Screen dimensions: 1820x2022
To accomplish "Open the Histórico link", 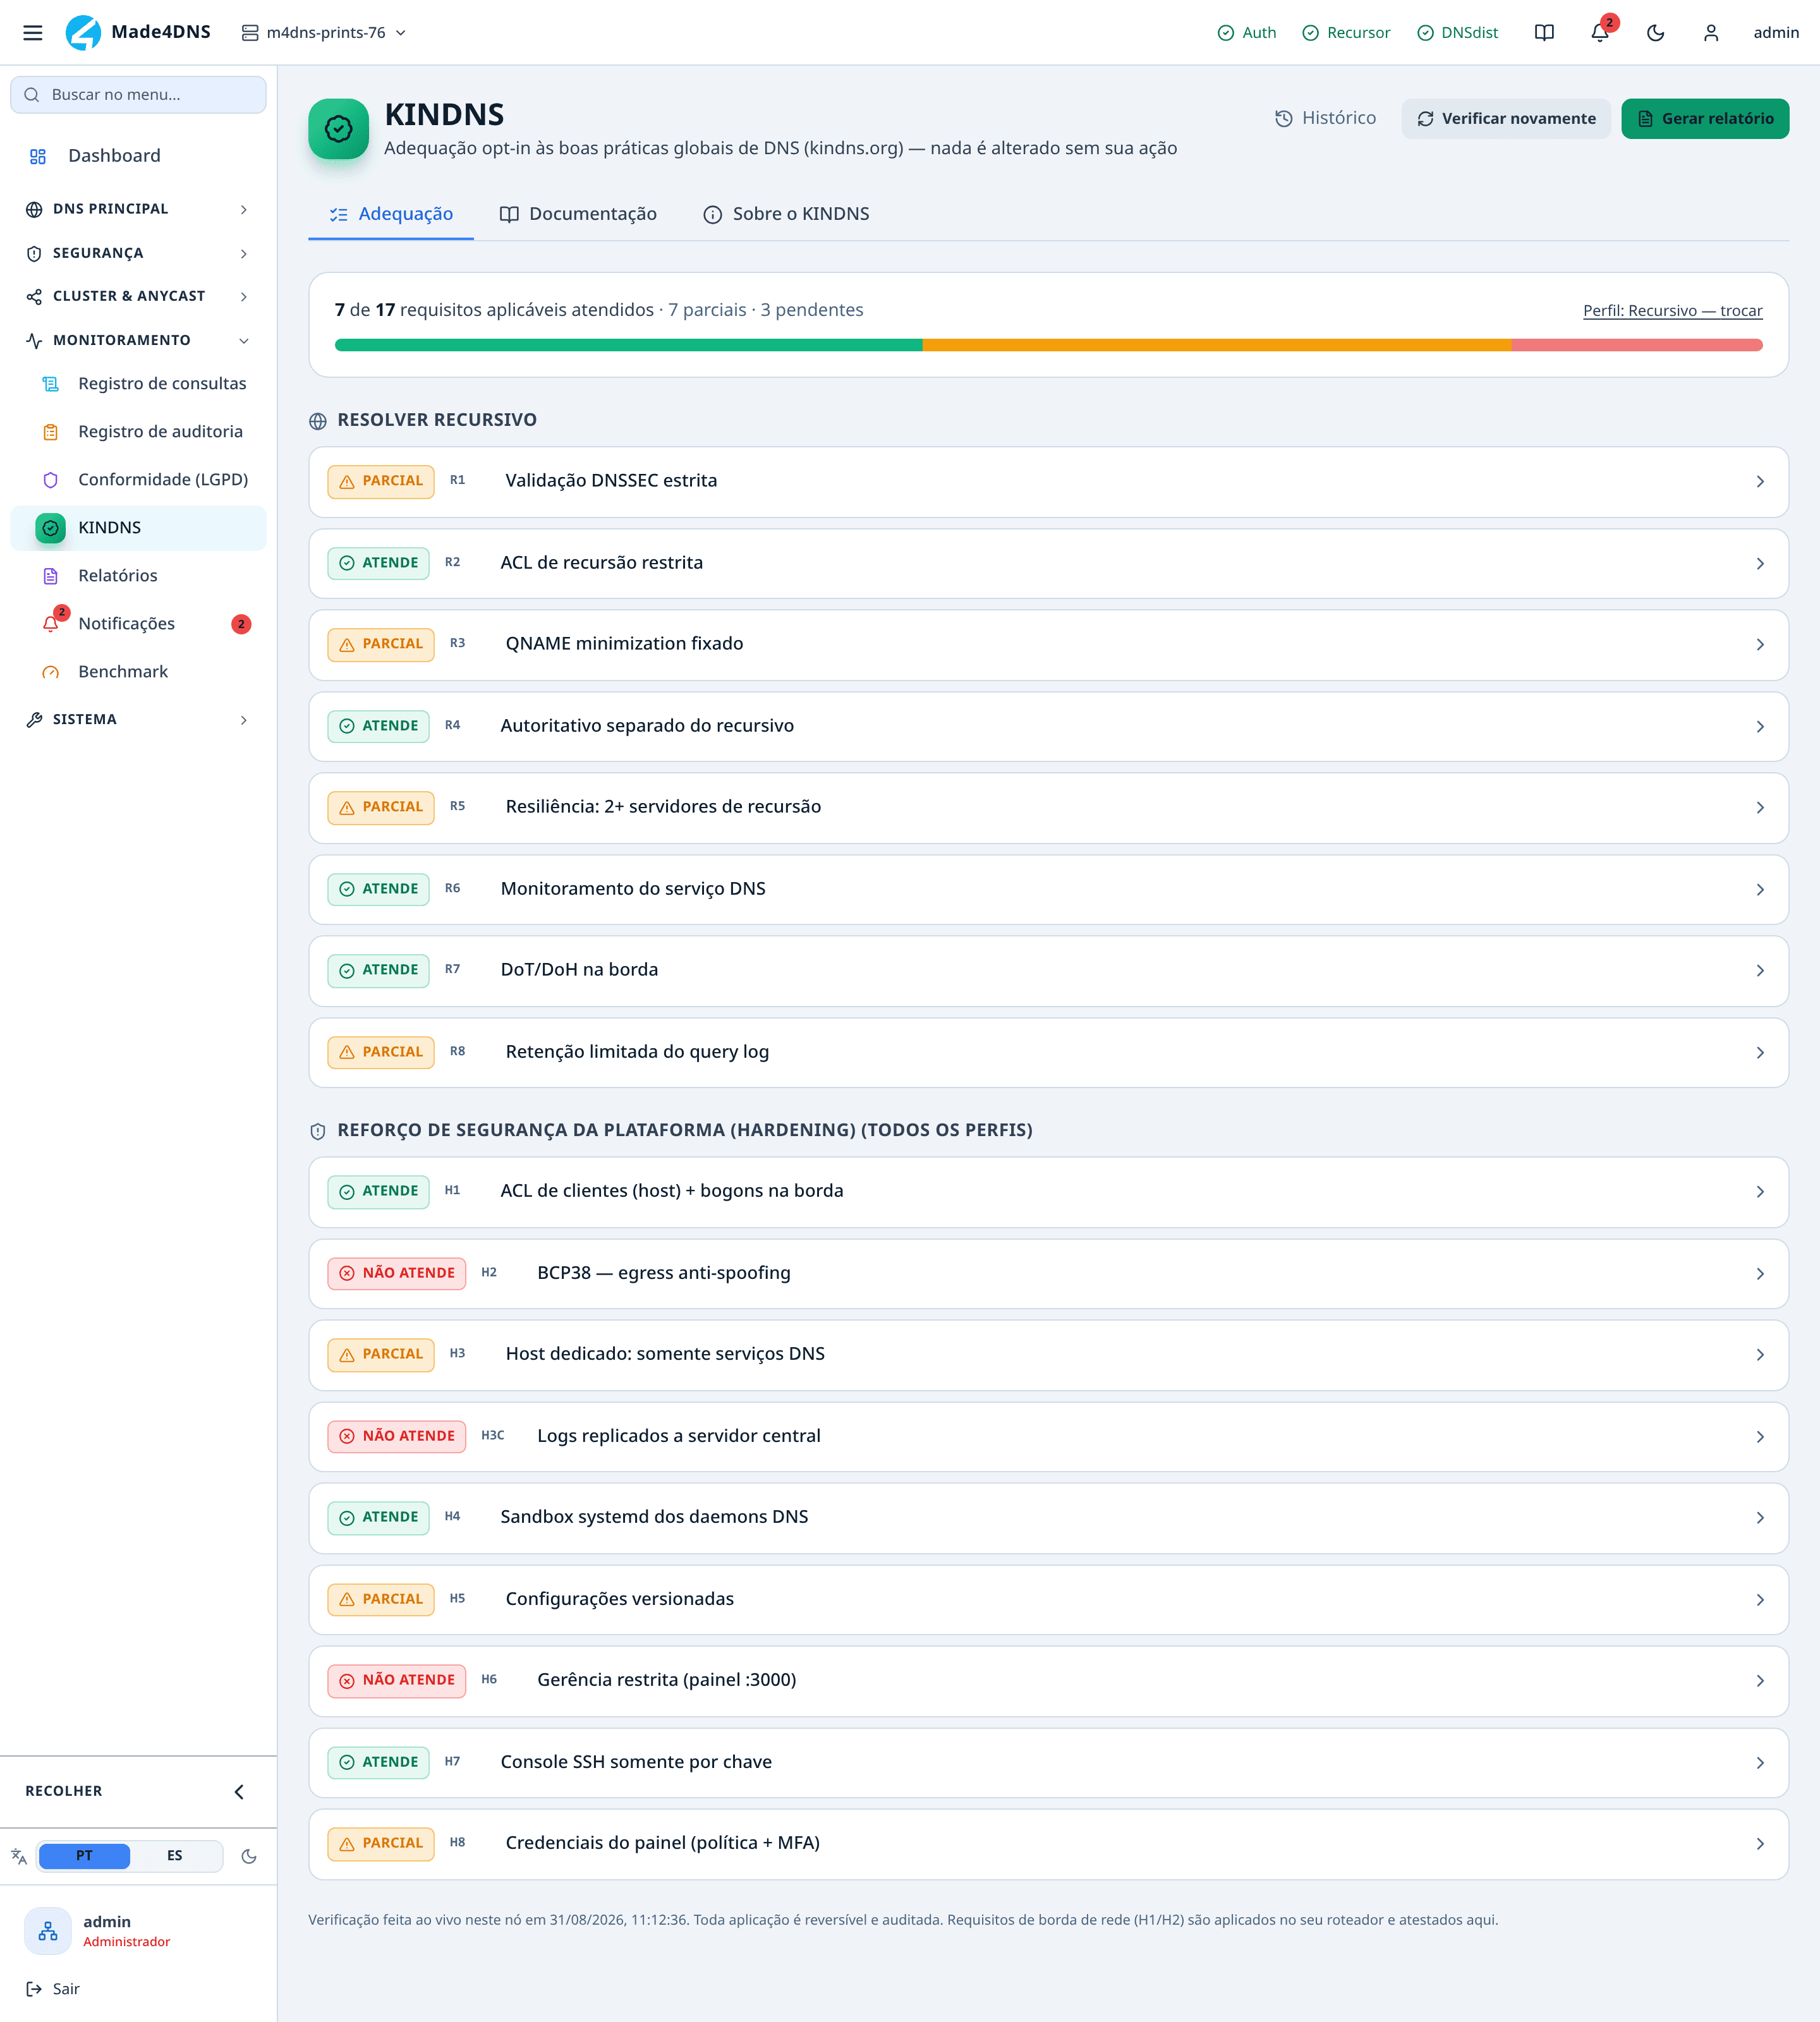I will click(x=1325, y=119).
